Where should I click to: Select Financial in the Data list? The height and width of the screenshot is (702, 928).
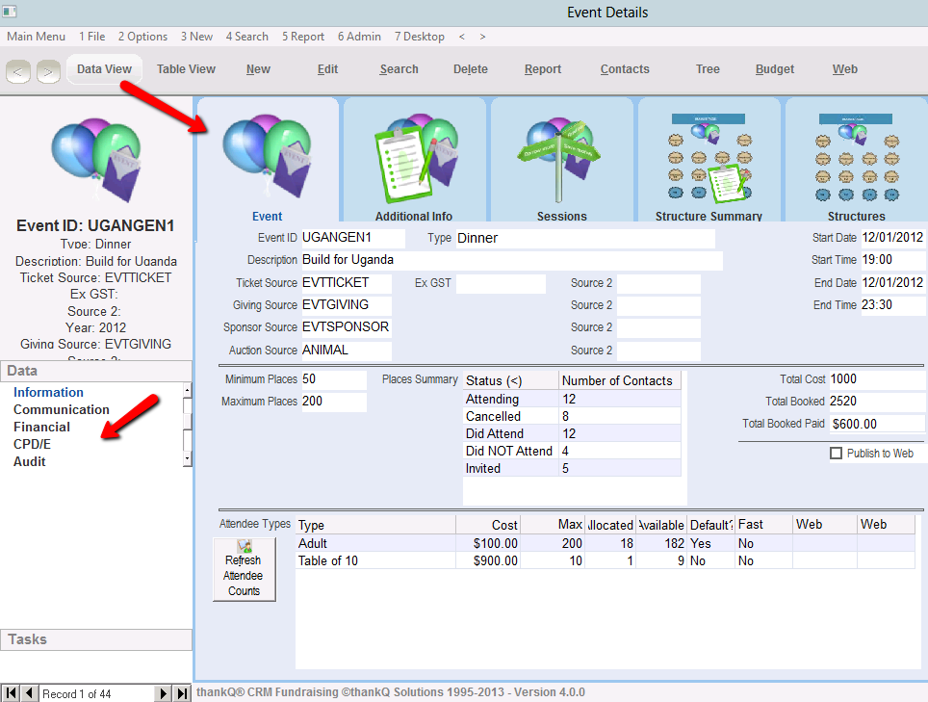click(x=41, y=427)
